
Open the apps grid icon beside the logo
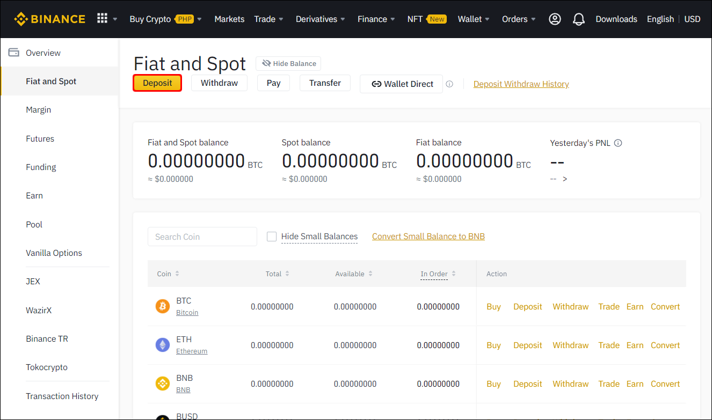click(102, 19)
